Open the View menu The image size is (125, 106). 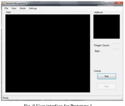[14, 8]
